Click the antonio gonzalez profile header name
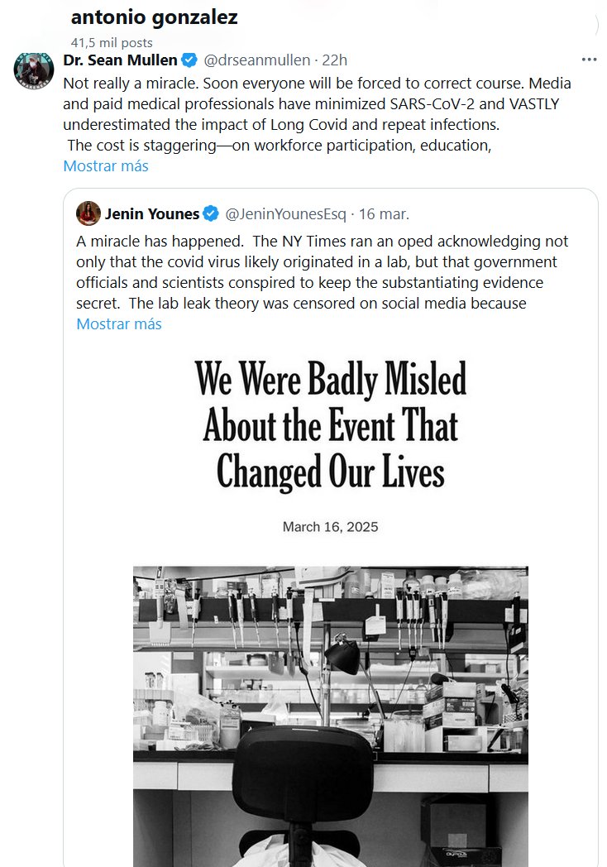Image resolution: width=607 pixels, height=867 pixels. [155, 17]
